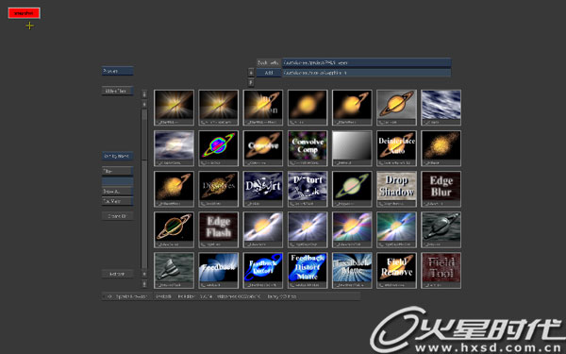This screenshot has height=354, width=566.
Task: Open the Convolve Comp spark thumbnail
Action: pyautogui.click(x=308, y=148)
